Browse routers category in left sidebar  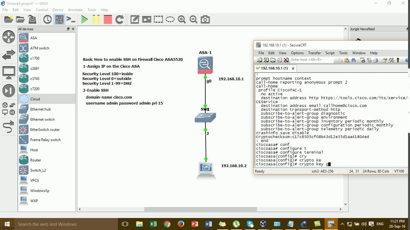click(9, 37)
